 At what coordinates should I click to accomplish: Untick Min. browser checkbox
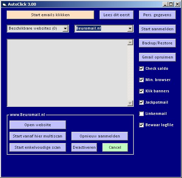pyautogui.click(x=141, y=80)
